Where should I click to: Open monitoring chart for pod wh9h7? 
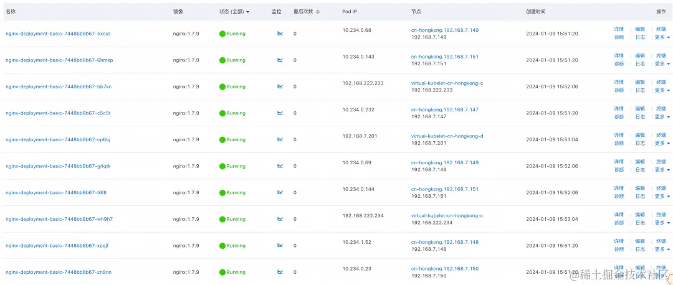pyautogui.click(x=280, y=219)
